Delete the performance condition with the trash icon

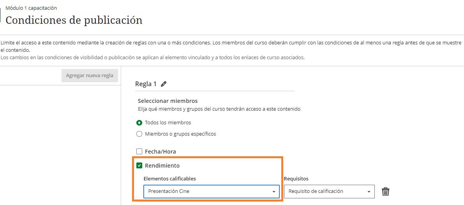385,191
